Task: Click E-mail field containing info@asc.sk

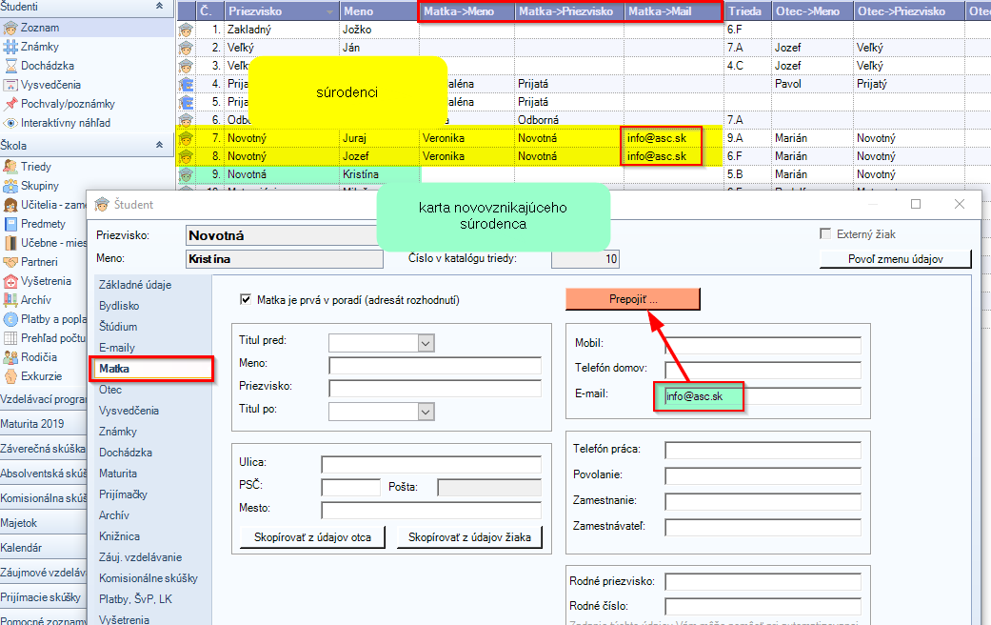Action: (763, 396)
